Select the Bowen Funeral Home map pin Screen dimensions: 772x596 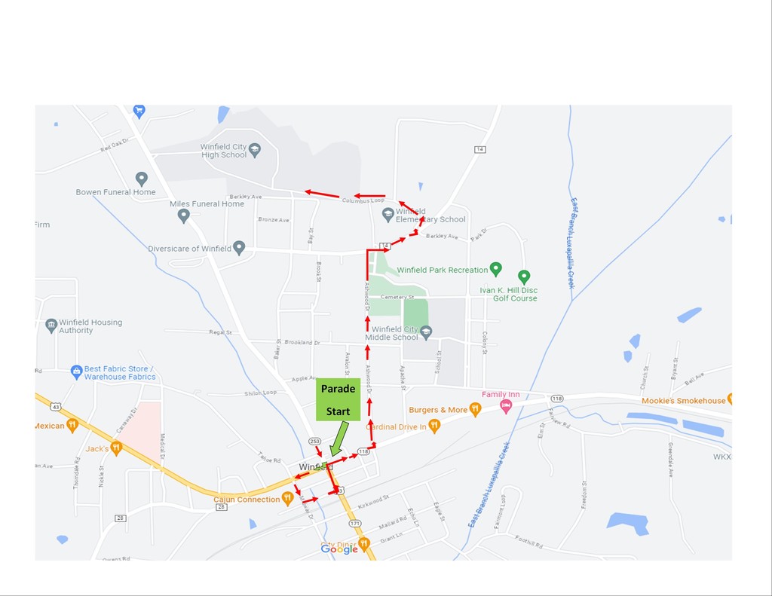141,179
